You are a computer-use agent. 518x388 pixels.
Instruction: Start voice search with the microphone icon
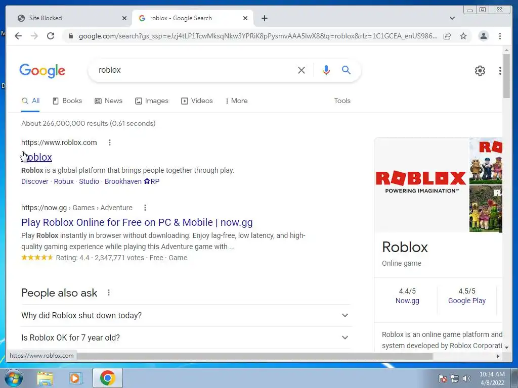click(x=326, y=70)
